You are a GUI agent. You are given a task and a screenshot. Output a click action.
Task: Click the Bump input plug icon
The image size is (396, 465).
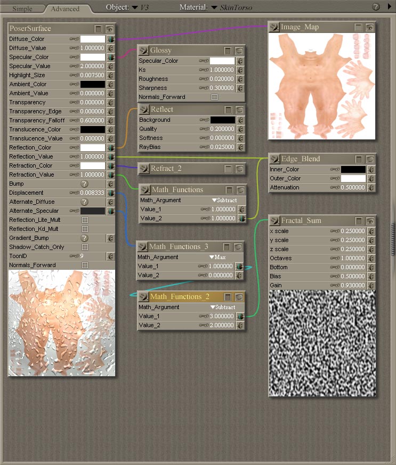coord(110,184)
